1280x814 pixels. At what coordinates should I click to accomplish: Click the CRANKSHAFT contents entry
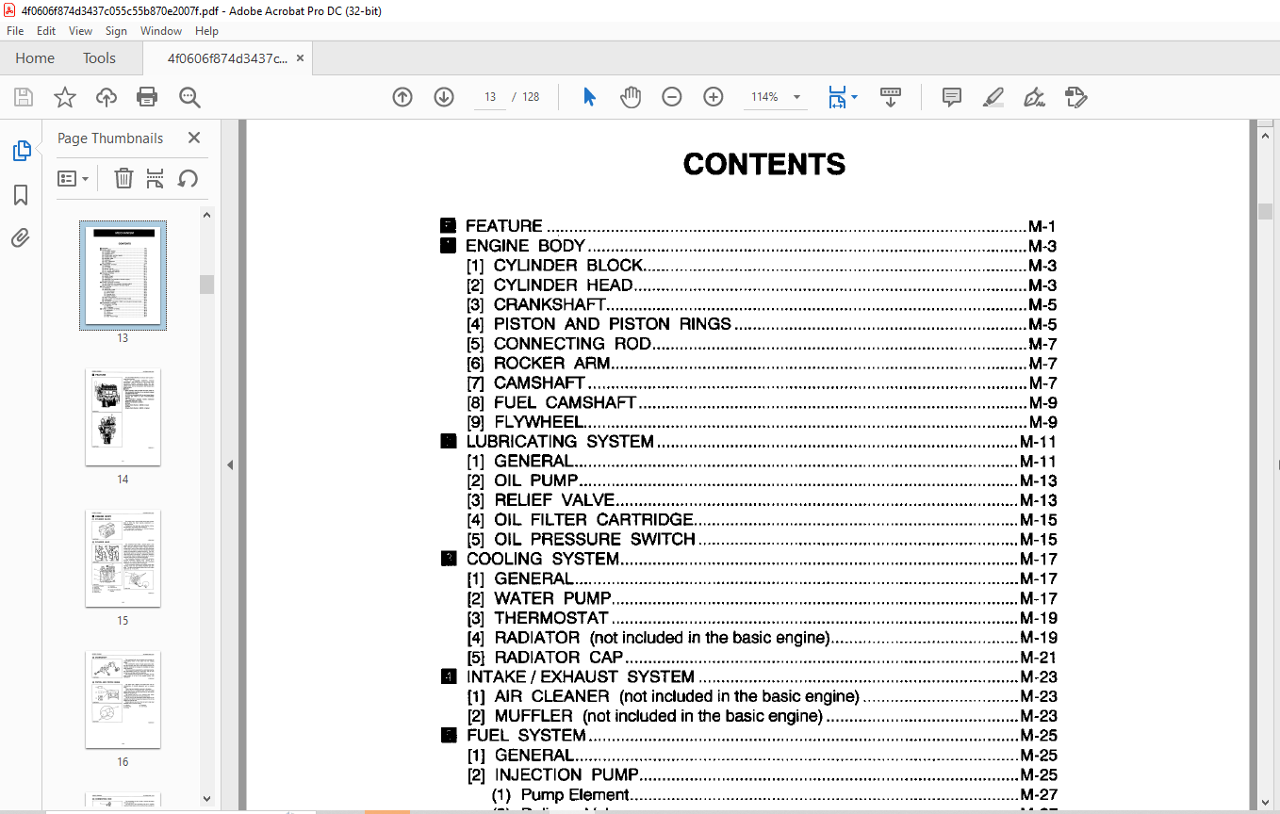762,305
